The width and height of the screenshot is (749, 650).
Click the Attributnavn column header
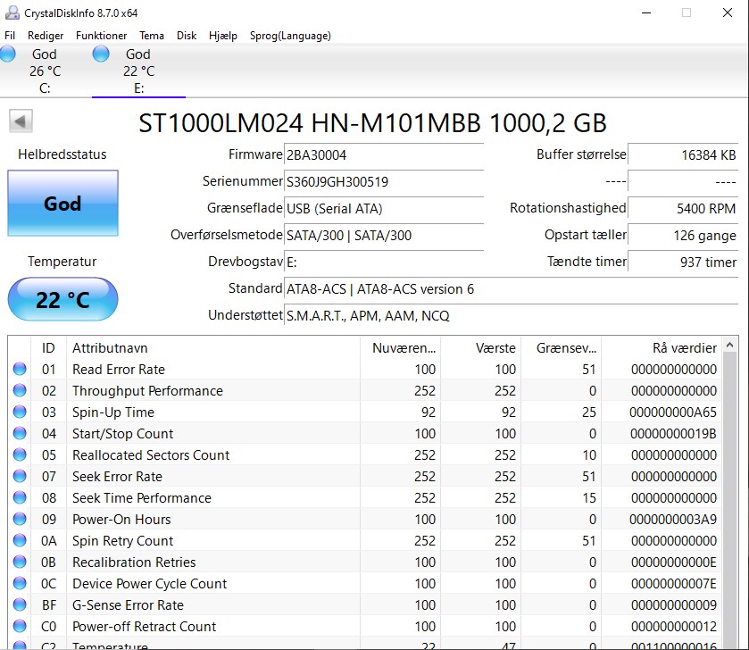[213, 347]
